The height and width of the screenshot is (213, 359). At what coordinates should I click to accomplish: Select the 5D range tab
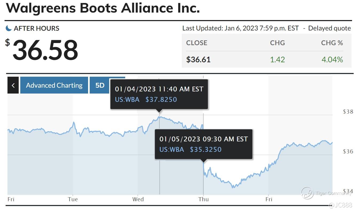click(100, 85)
